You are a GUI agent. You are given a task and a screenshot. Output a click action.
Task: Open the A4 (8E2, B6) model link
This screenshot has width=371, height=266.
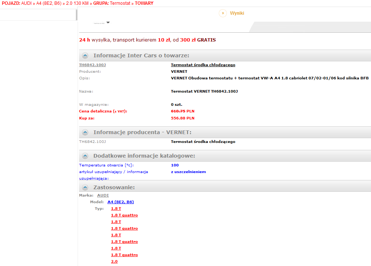click(121, 202)
